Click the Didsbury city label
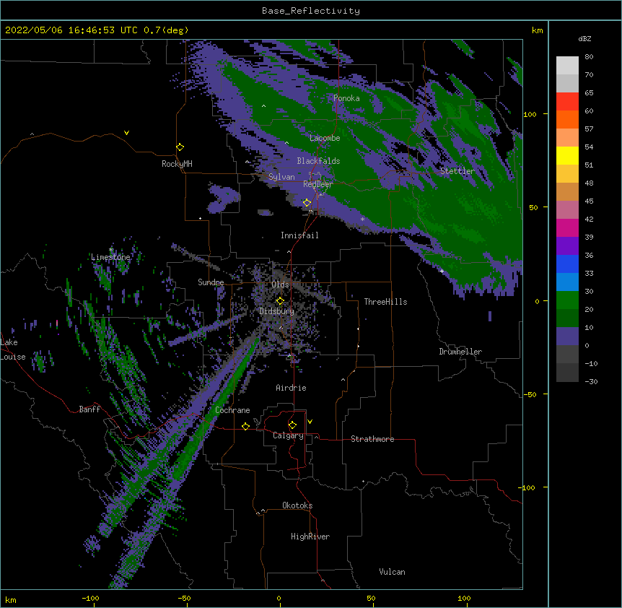The image size is (622, 608). [x=277, y=311]
